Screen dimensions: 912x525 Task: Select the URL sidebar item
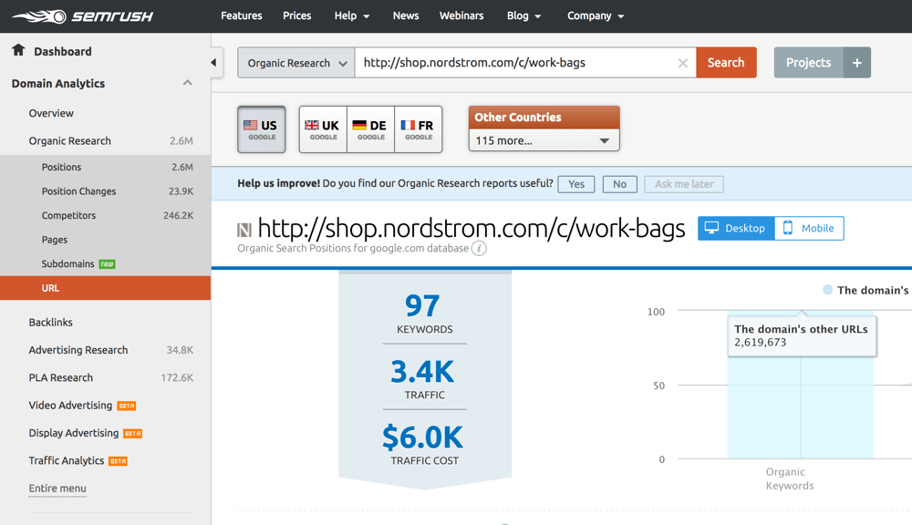click(105, 288)
